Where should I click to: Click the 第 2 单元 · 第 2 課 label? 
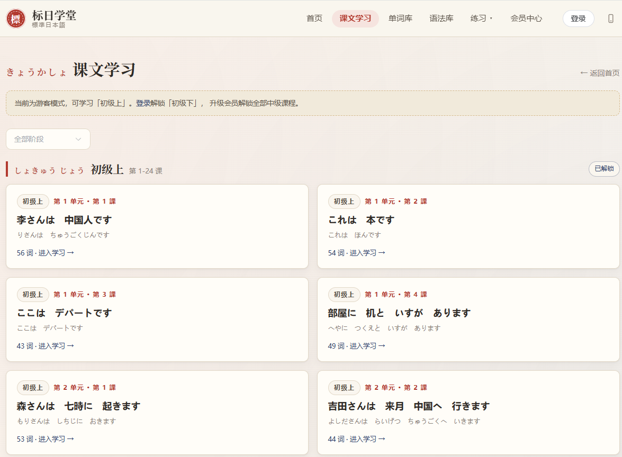(x=396, y=388)
